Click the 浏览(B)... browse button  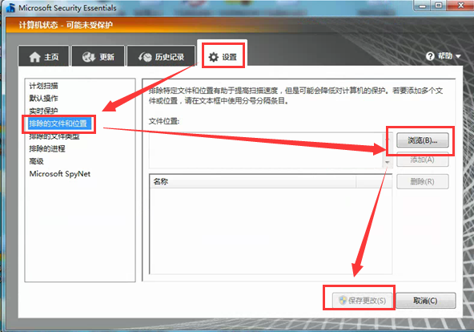pos(422,140)
